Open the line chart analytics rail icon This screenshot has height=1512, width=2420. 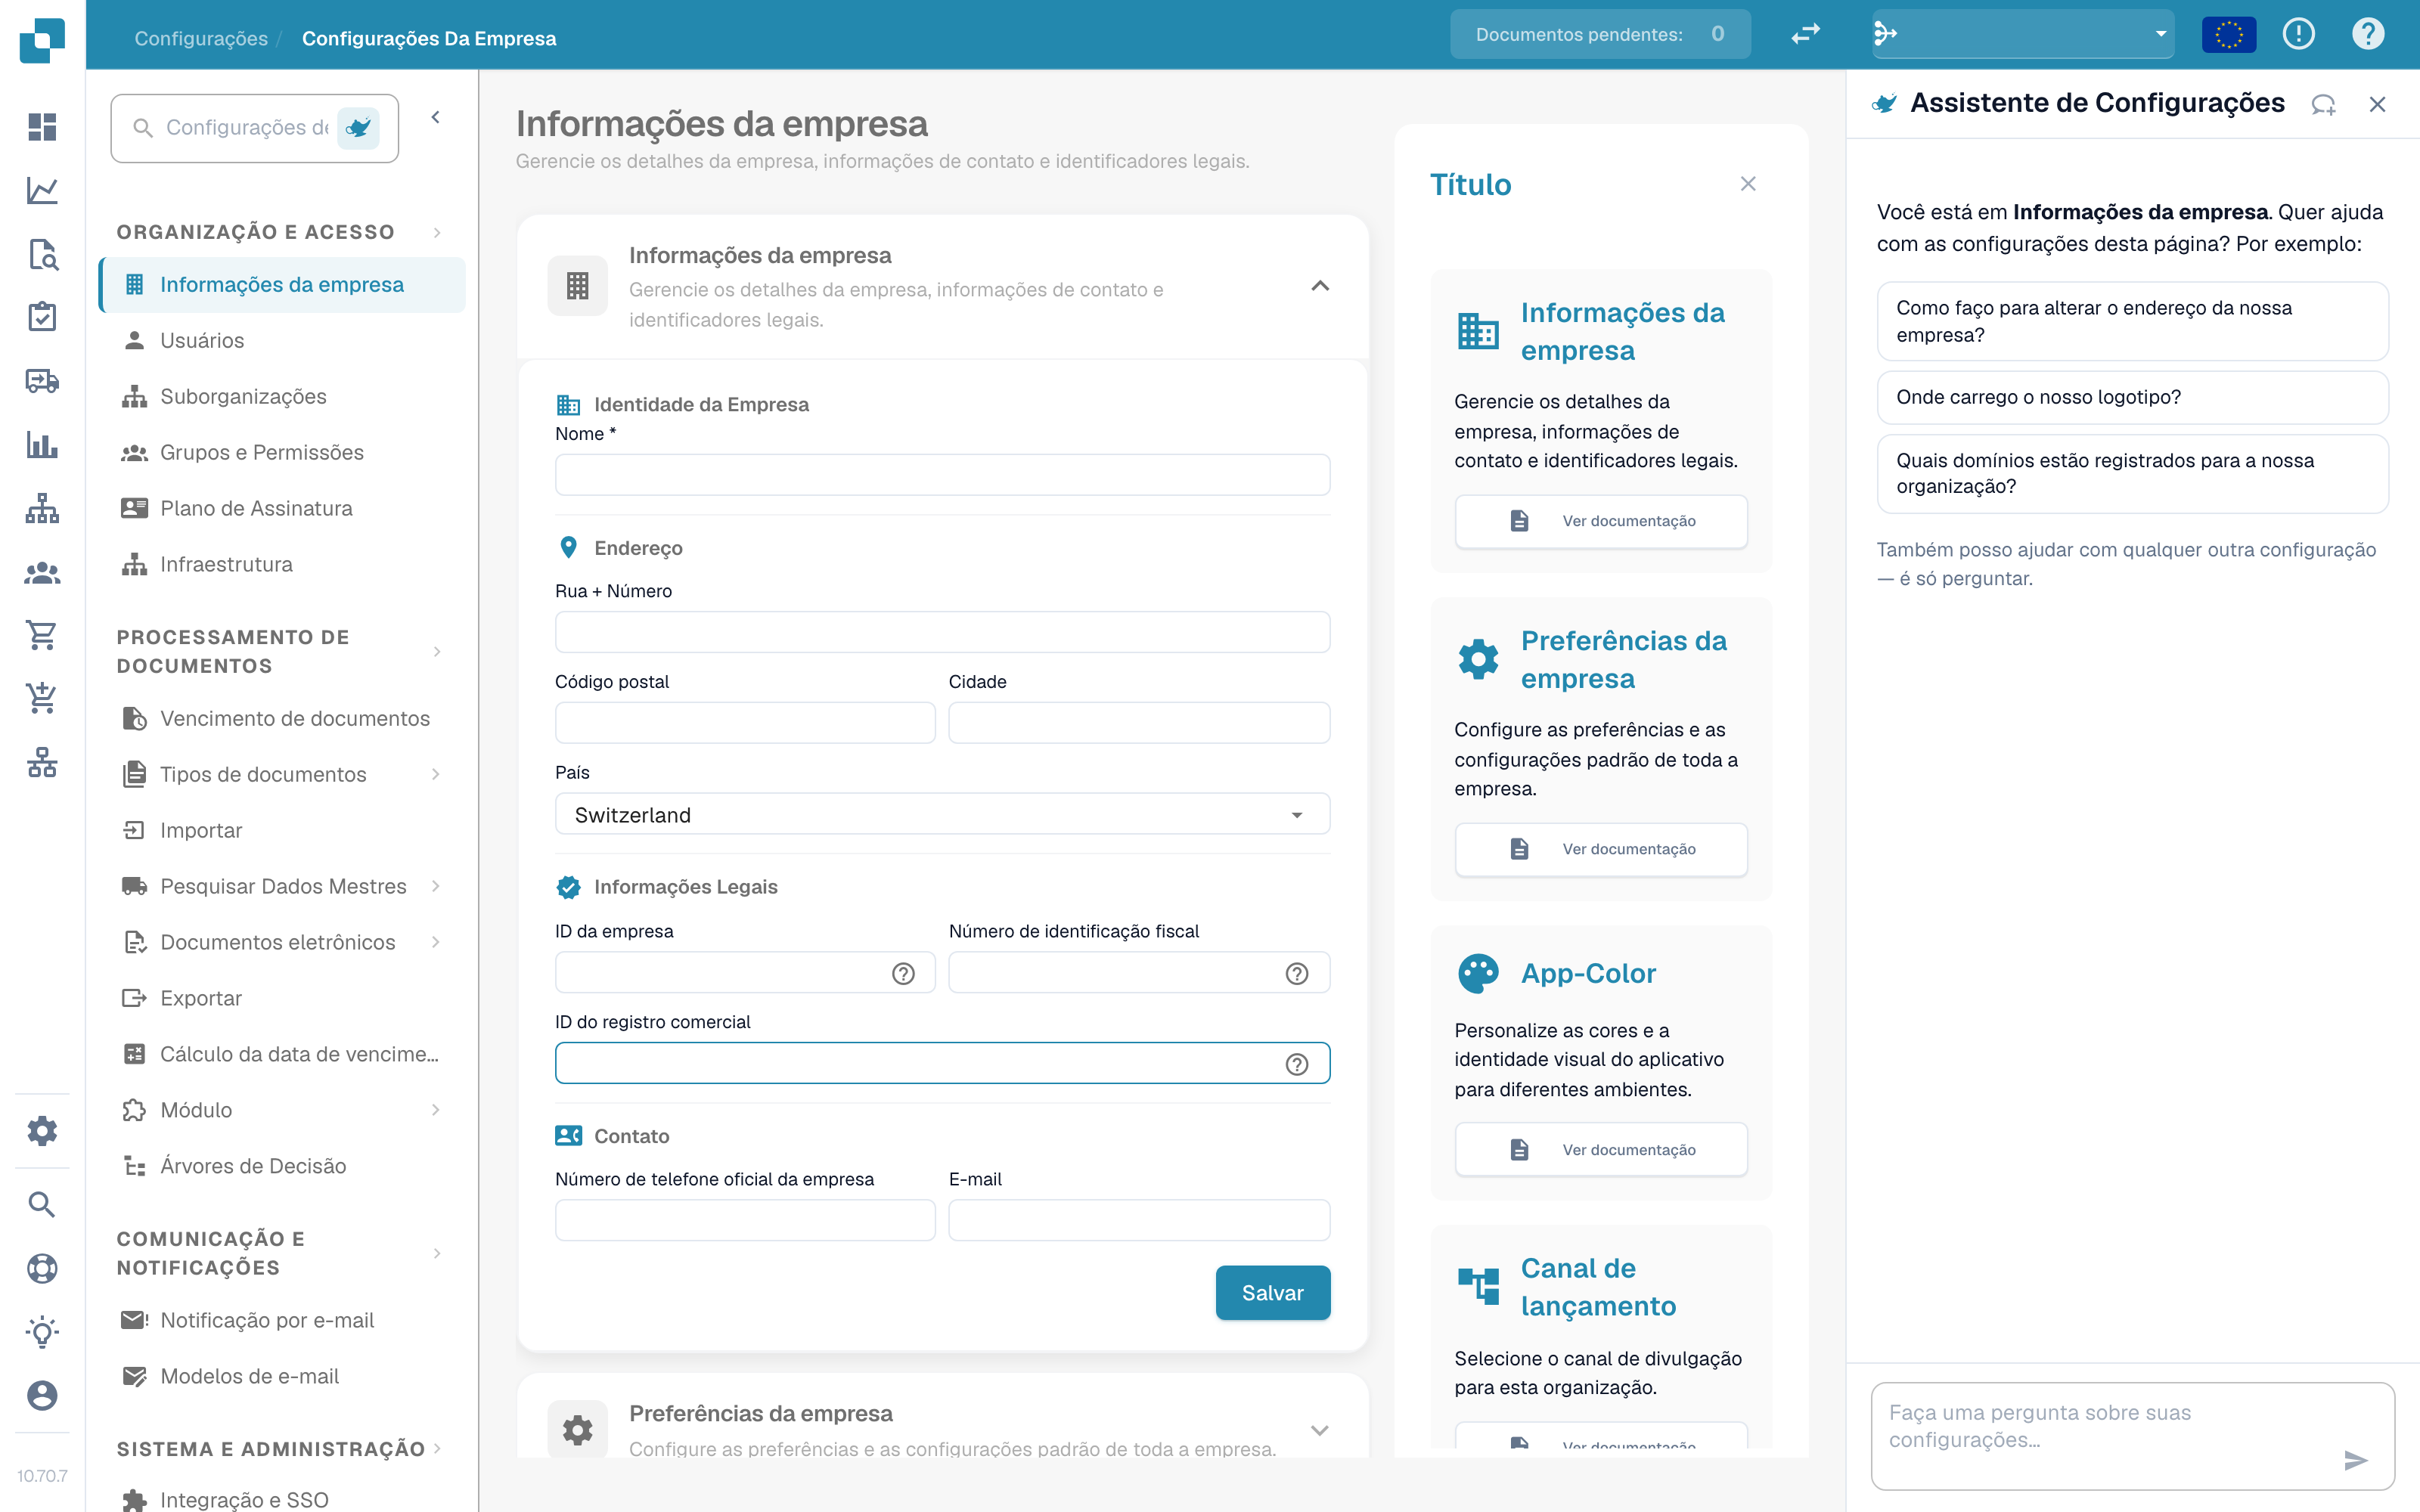tap(42, 190)
